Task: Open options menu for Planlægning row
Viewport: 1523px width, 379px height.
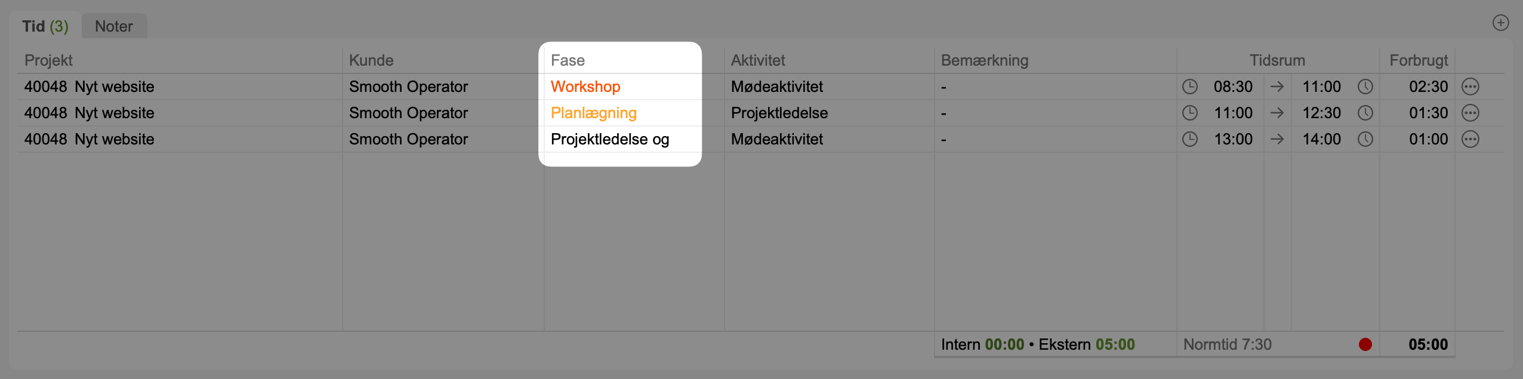Action: [x=1470, y=113]
